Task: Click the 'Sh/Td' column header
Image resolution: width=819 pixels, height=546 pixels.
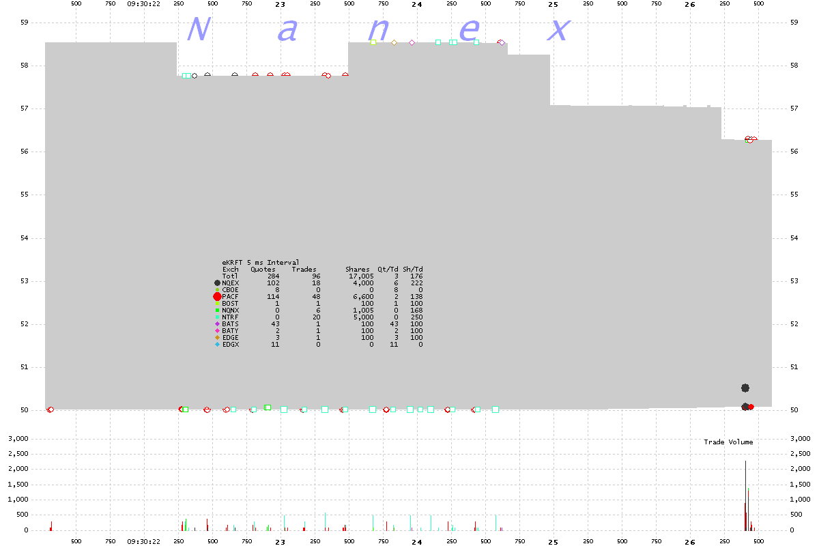Action: pyautogui.click(x=413, y=269)
